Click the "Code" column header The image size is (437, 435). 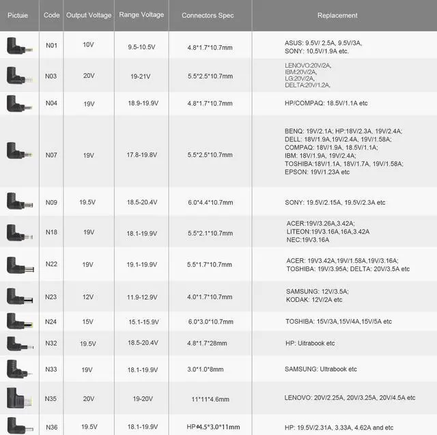click(52, 15)
